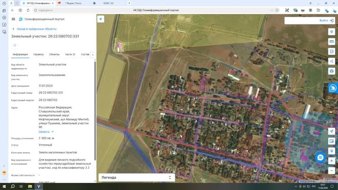Click the Войти login button

(326, 20)
